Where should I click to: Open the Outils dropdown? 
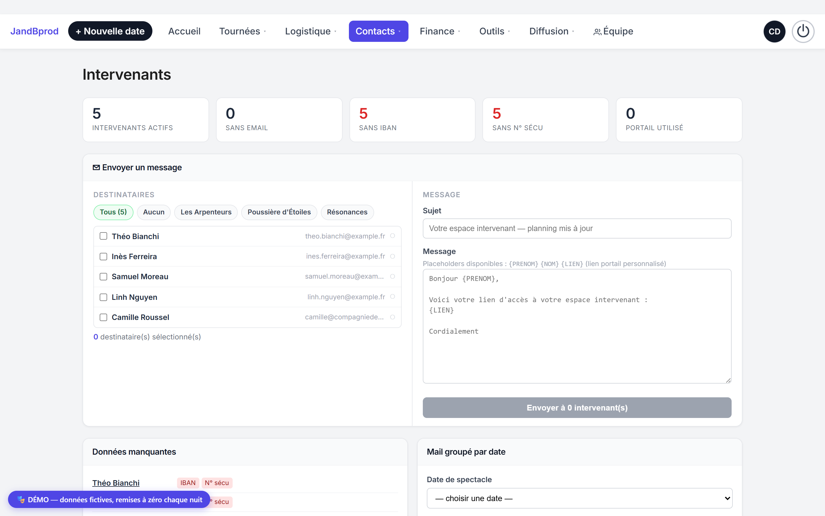[x=494, y=31]
